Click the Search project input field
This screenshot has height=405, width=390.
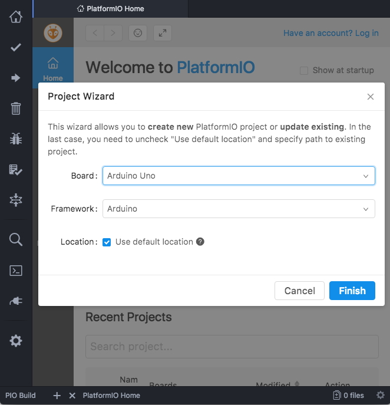tap(232, 347)
